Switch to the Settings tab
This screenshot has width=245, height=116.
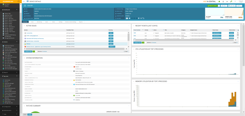coord(61,22)
